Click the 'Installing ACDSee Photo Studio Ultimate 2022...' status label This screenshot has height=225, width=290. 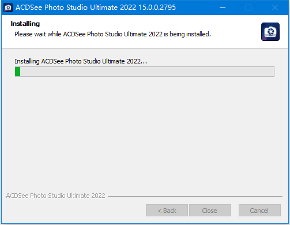coord(81,61)
